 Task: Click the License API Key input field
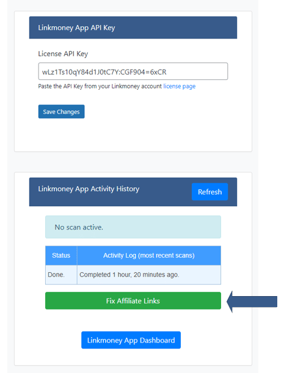click(133, 71)
